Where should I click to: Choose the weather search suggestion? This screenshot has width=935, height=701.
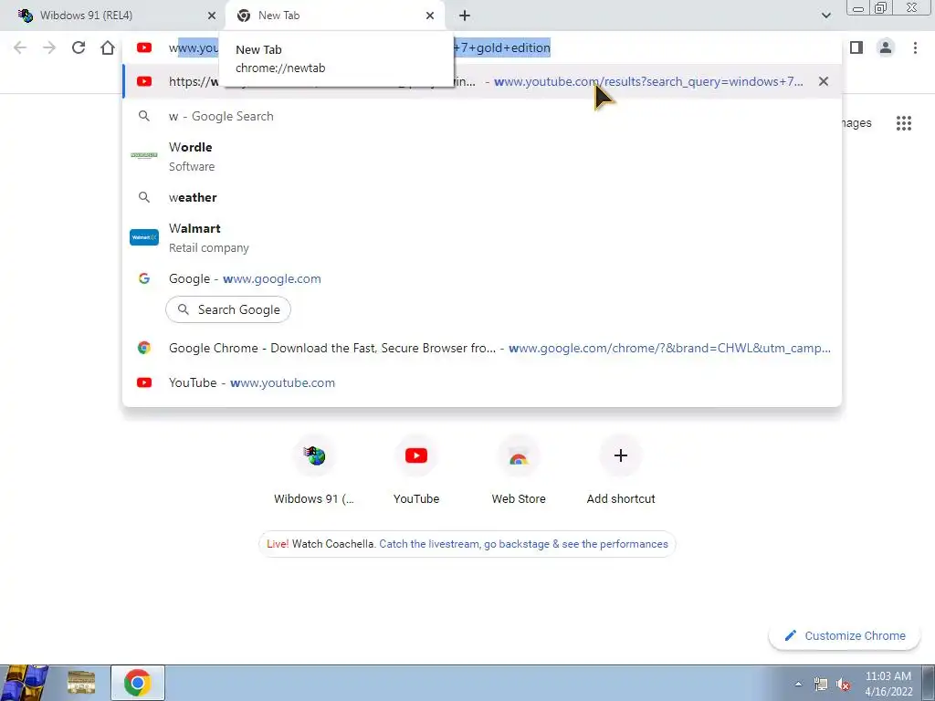coord(482,197)
